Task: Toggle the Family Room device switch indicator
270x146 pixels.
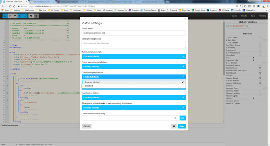Action: 260,68
